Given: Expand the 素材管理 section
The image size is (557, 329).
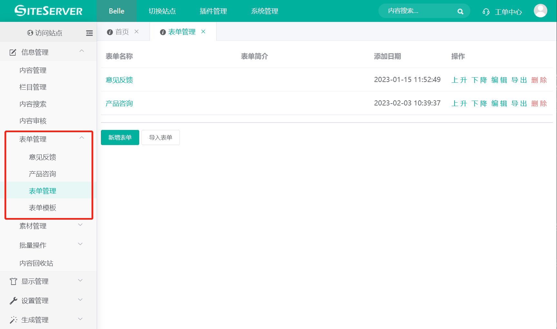Looking at the screenshot, I should pyautogui.click(x=80, y=225).
